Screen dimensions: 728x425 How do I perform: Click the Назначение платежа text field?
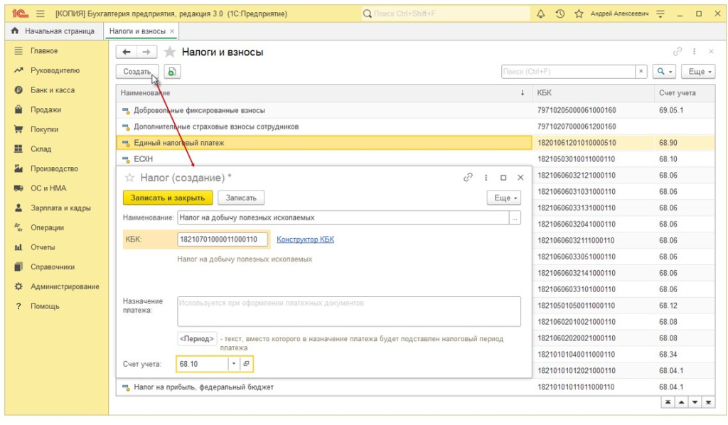348,311
